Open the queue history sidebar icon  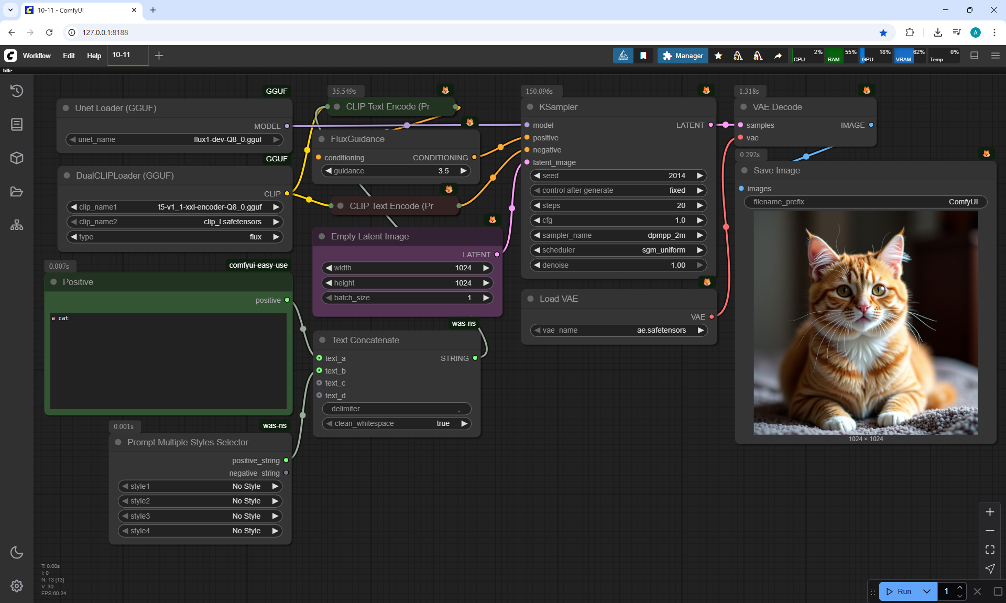tap(17, 91)
